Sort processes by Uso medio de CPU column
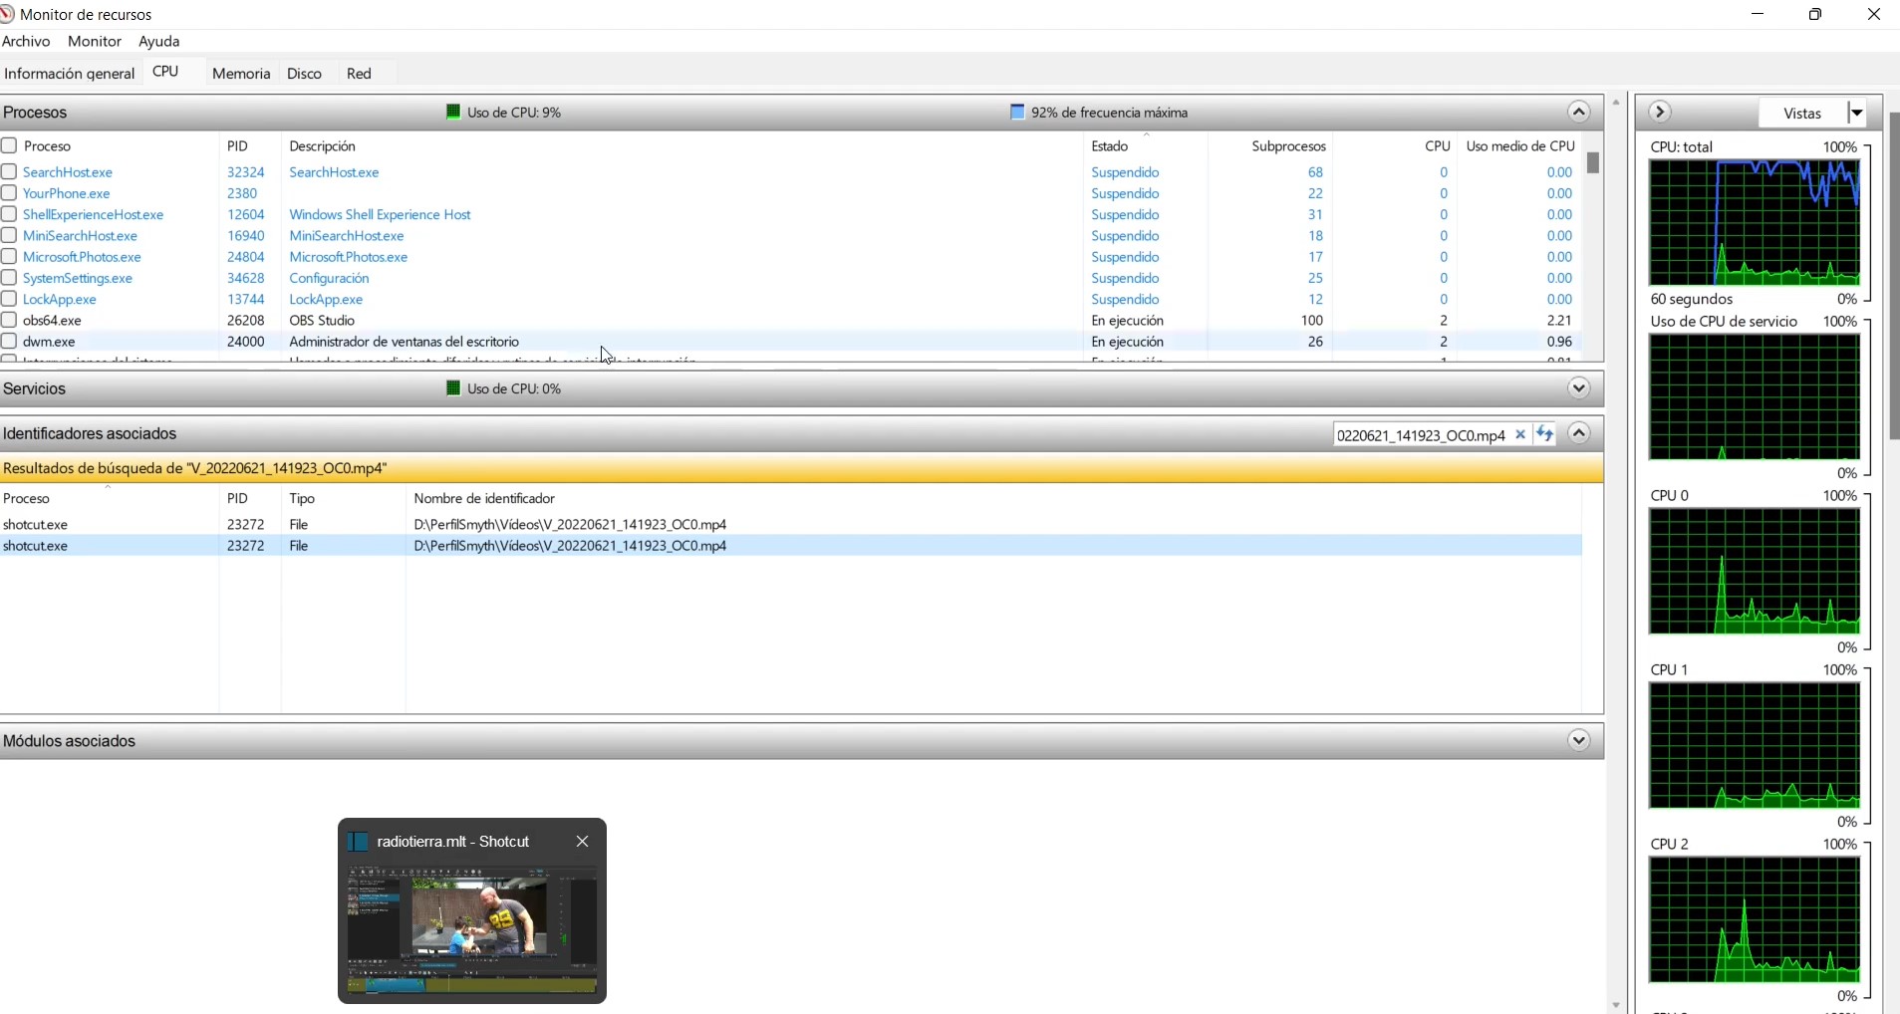The image size is (1900, 1014). coord(1520,145)
